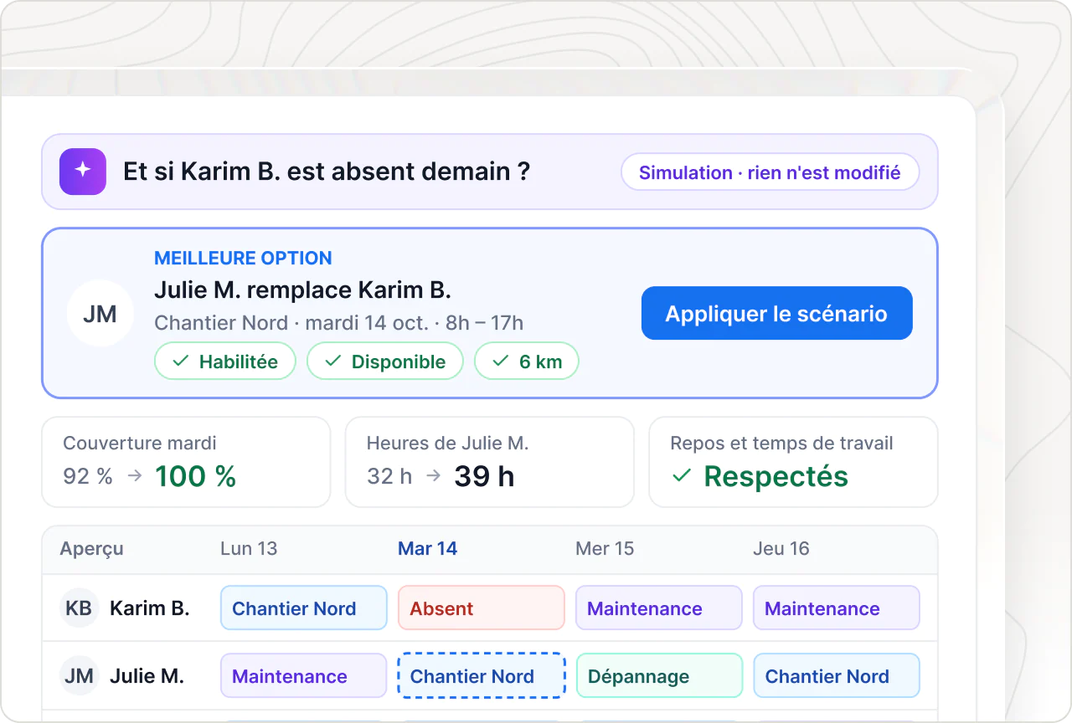Select the 6 km distance badge
This screenshot has height=723, width=1072.
point(527,361)
